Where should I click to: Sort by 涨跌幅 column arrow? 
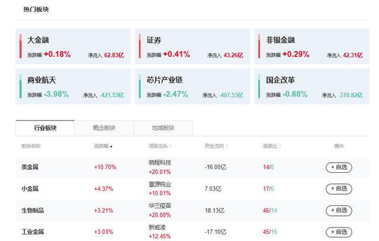pos(111,146)
